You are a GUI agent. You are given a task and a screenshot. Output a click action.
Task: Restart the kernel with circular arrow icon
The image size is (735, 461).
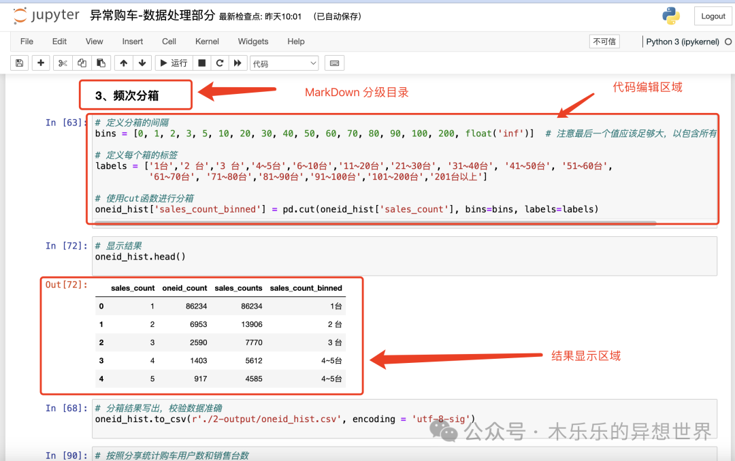[x=219, y=63]
